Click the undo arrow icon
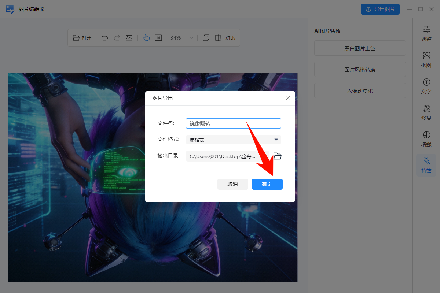The image size is (440, 293). coord(105,38)
